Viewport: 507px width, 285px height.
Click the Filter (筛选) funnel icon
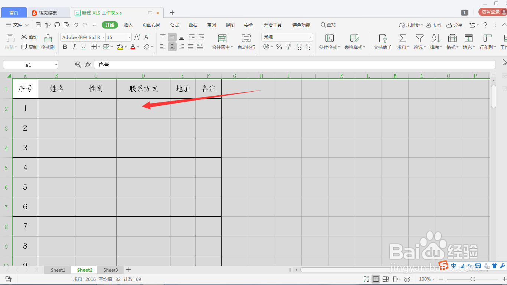[419, 38]
